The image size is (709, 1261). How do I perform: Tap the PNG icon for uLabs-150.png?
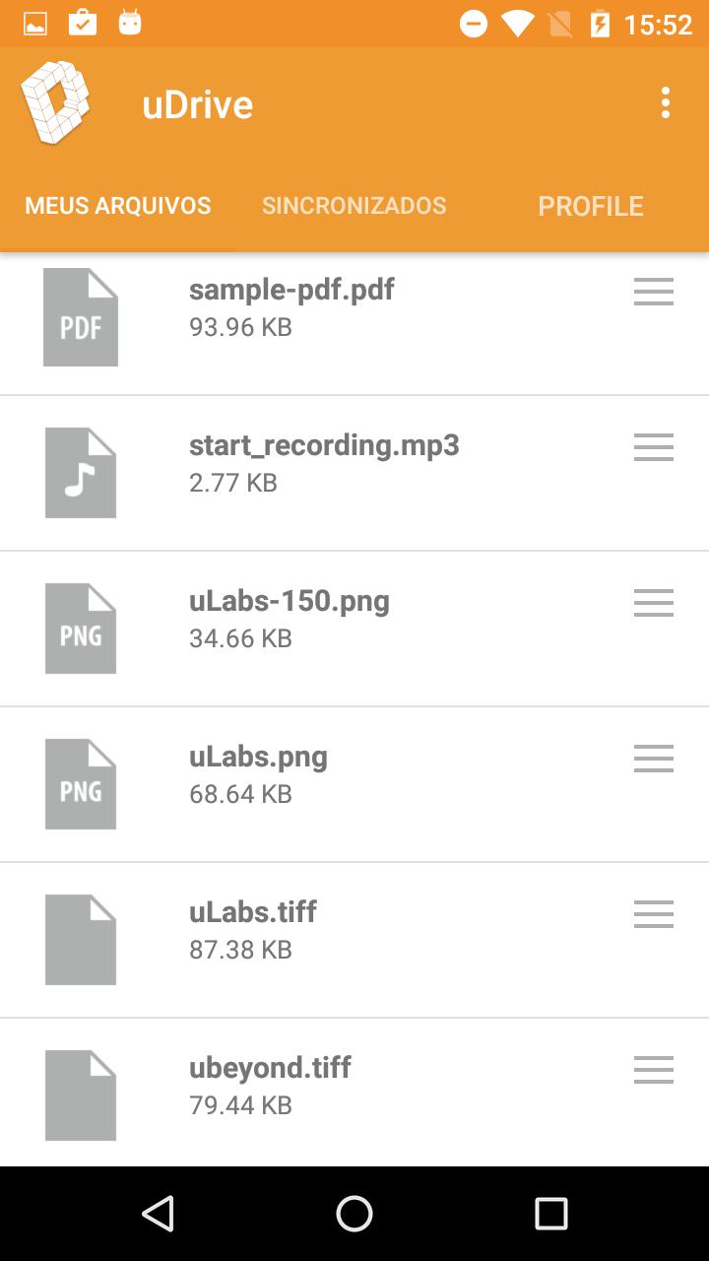point(81,629)
